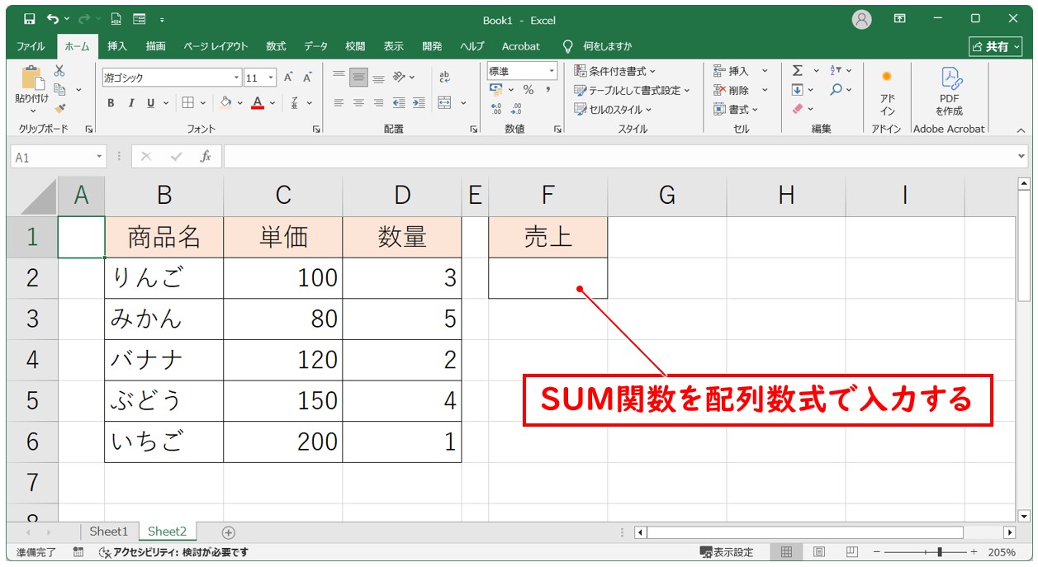This screenshot has height=567, width=1038.
Task: Toggle Bold formatting
Action: coord(111,103)
